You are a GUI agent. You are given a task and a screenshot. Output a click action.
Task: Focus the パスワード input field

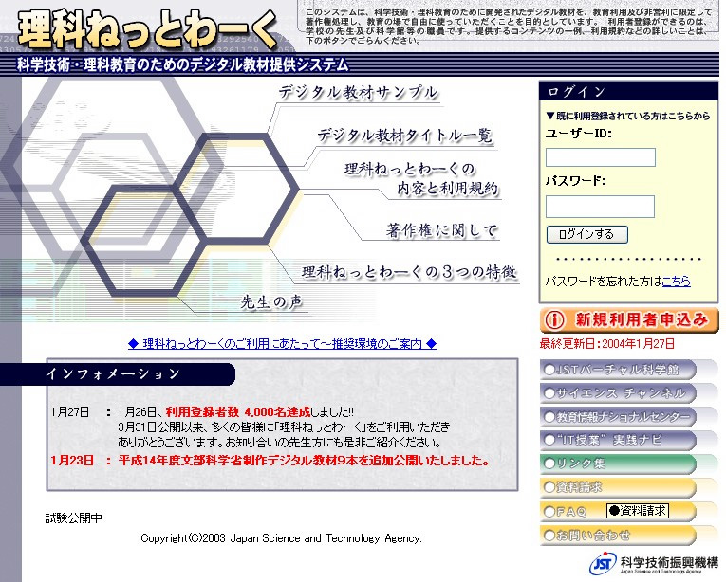point(600,207)
